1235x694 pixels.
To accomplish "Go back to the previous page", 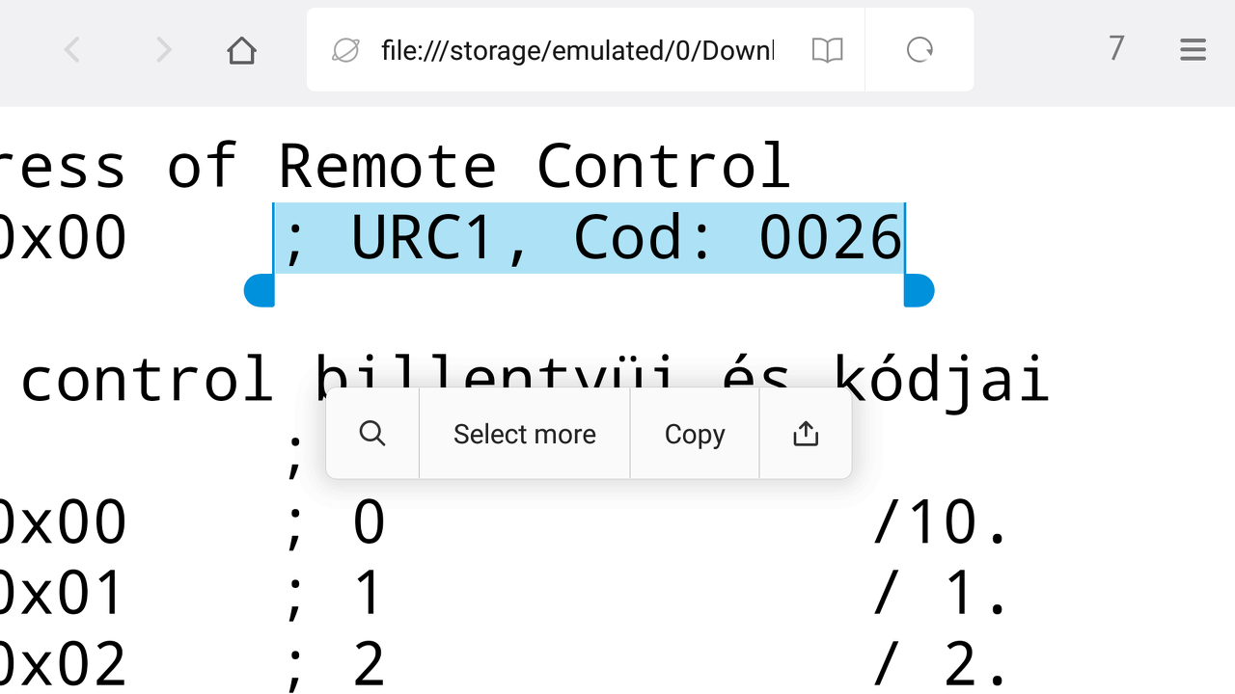I will click(71, 50).
